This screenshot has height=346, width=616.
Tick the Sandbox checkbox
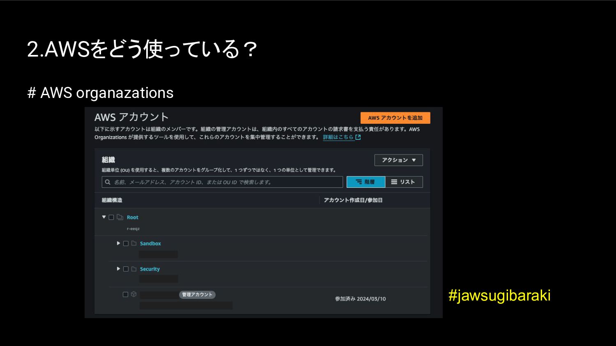[126, 244]
